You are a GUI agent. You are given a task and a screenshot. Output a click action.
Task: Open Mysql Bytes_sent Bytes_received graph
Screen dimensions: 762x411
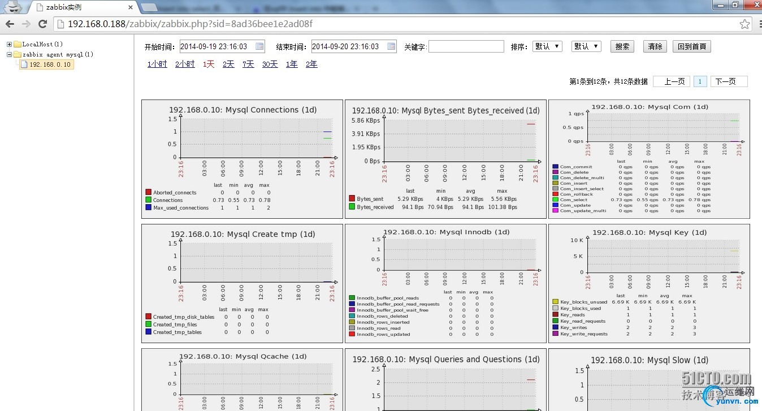[445, 159]
